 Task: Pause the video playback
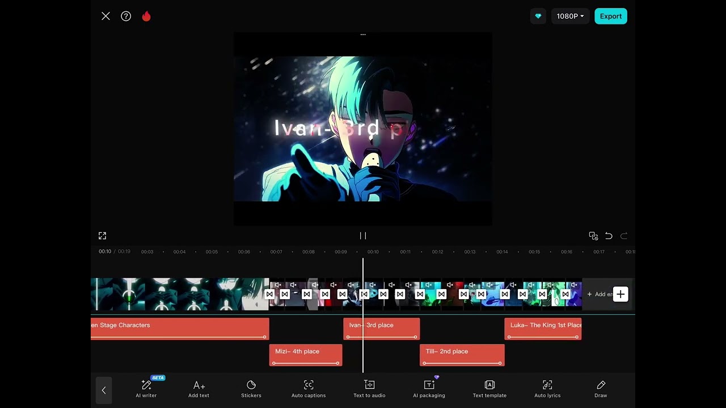click(x=363, y=236)
